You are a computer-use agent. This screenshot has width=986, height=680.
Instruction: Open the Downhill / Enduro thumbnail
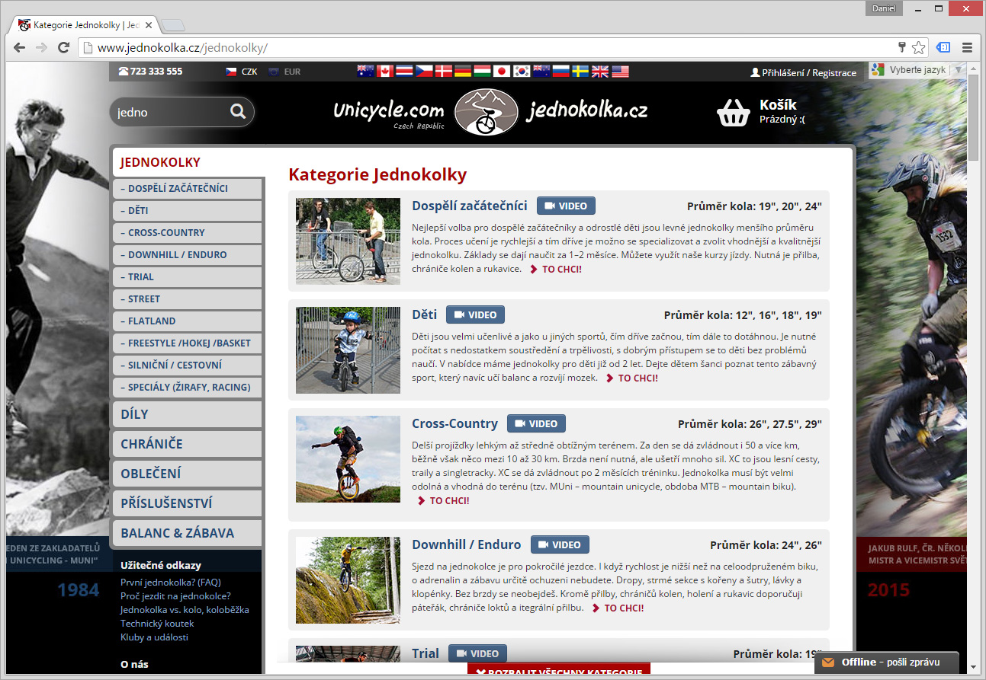click(348, 580)
